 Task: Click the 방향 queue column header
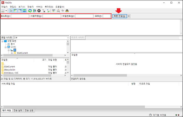[133, 84]
